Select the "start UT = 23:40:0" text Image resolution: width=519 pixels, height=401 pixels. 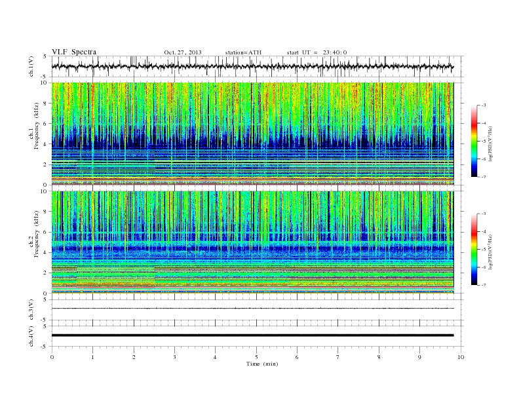(x=317, y=52)
